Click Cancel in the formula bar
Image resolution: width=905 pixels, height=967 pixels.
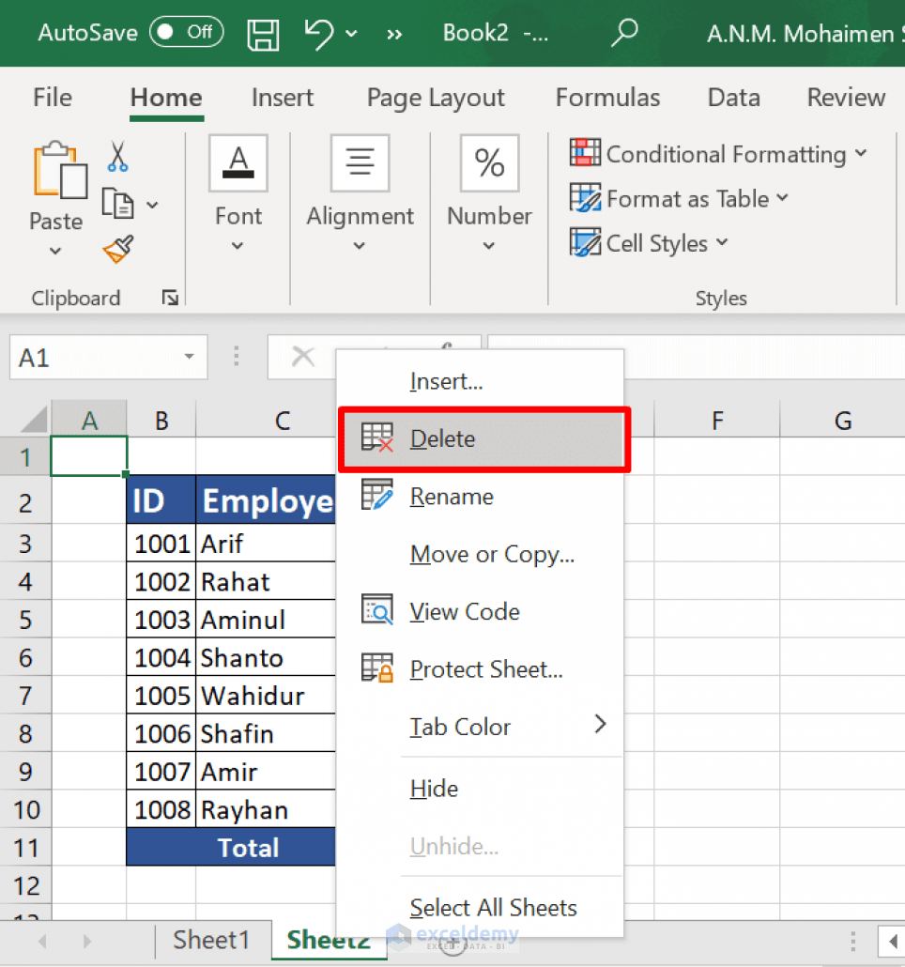[303, 357]
